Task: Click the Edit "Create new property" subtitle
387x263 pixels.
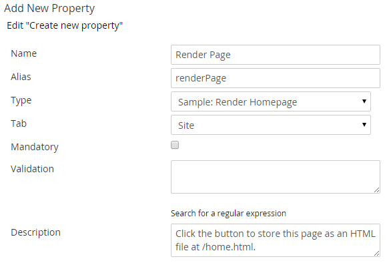Action: (65, 25)
